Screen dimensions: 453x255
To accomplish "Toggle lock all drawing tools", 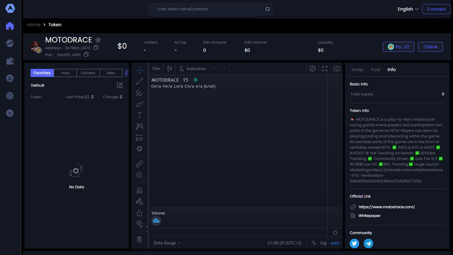I will (140, 213).
